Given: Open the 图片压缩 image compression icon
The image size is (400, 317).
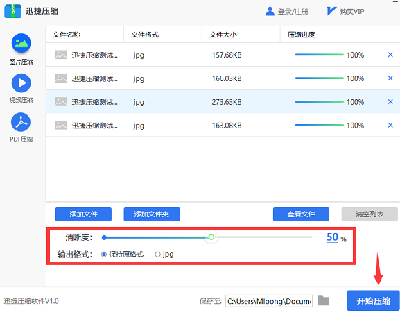Looking at the screenshot, I should point(21,43).
